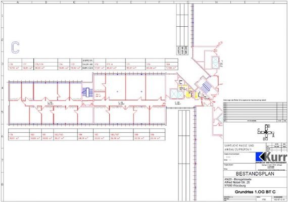
Task: Click the RAUM-NR. header cell
Action: (x=88, y=65)
